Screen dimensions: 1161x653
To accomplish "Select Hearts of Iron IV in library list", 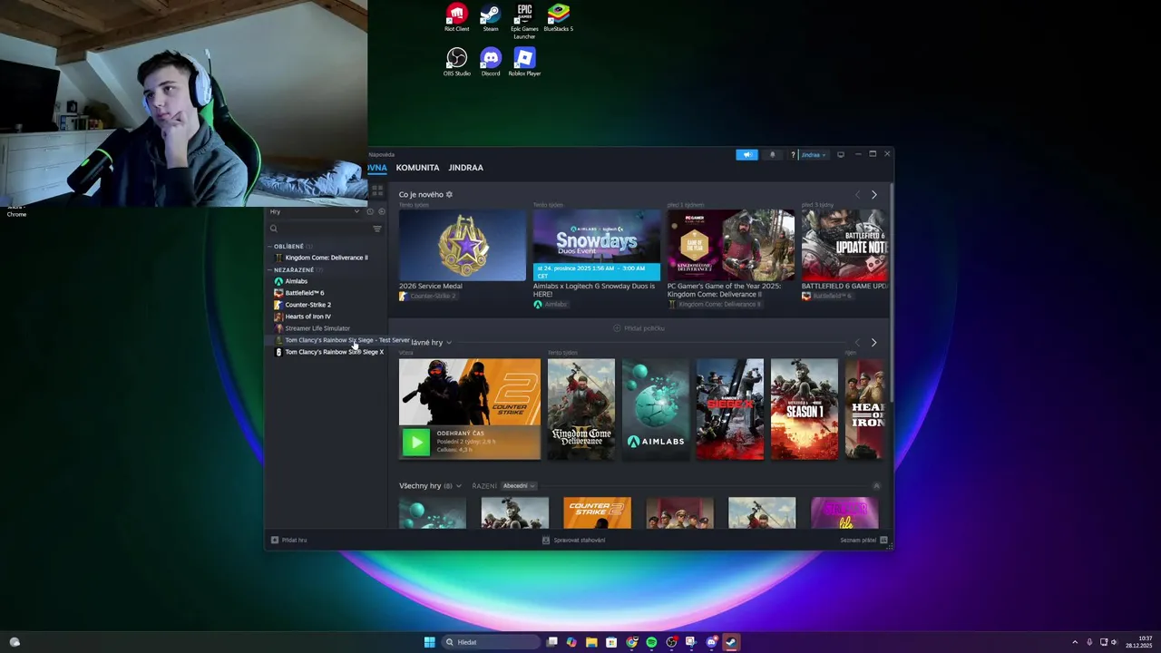I will pyautogui.click(x=307, y=317).
